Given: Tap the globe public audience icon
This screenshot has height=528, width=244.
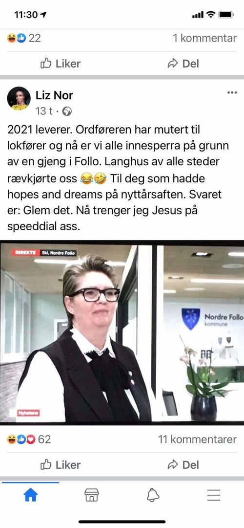Looking at the screenshot, I should click(67, 111).
